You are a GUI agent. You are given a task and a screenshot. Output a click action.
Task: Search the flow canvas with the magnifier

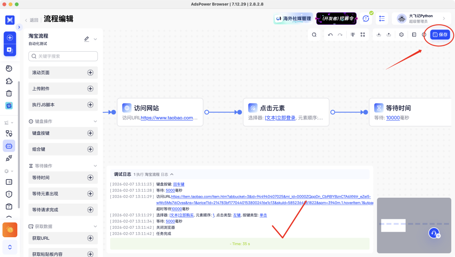(314, 35)
